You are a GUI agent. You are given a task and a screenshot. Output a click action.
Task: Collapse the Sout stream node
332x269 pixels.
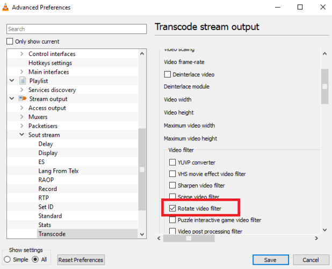click(x=21, y=134)
